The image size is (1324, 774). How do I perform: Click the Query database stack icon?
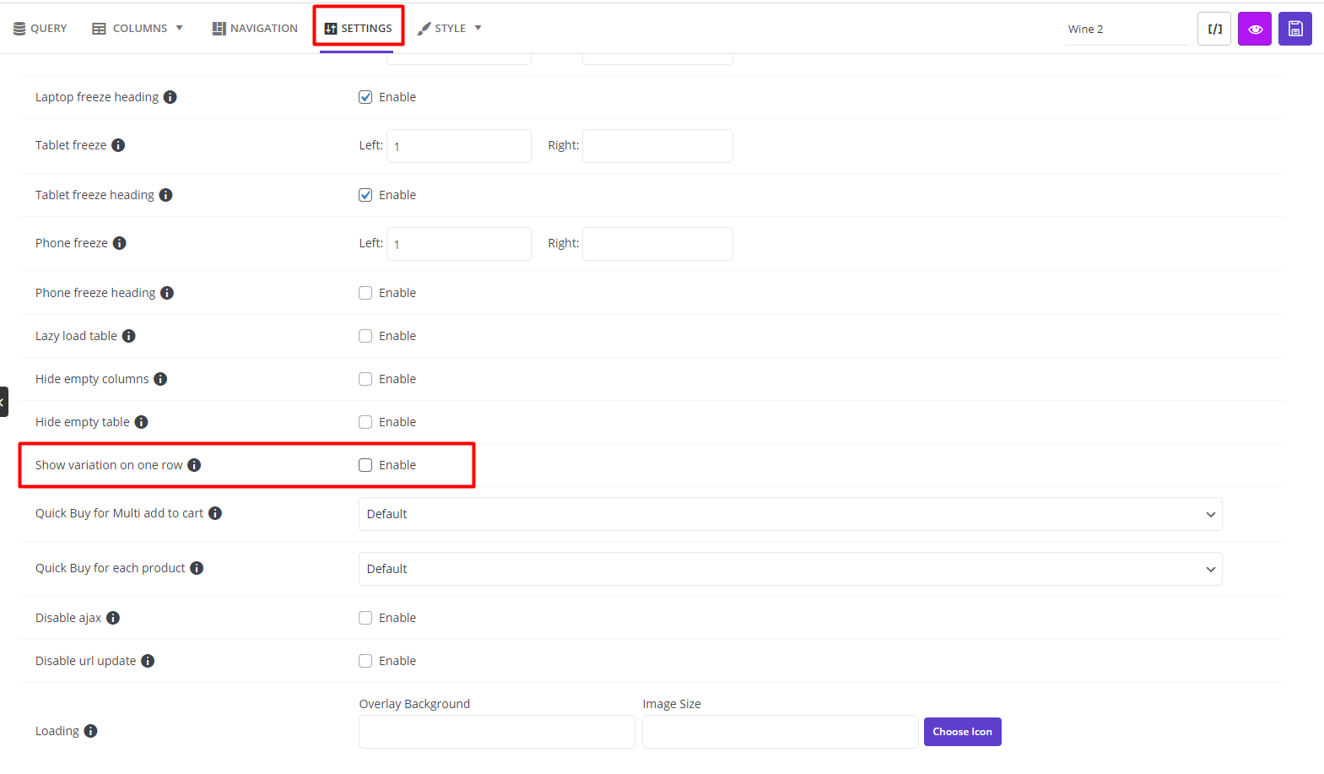click(19, 29)
